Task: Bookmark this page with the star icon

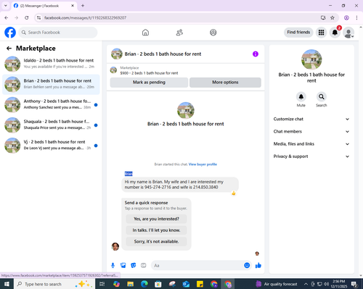Action: (333, 17)
